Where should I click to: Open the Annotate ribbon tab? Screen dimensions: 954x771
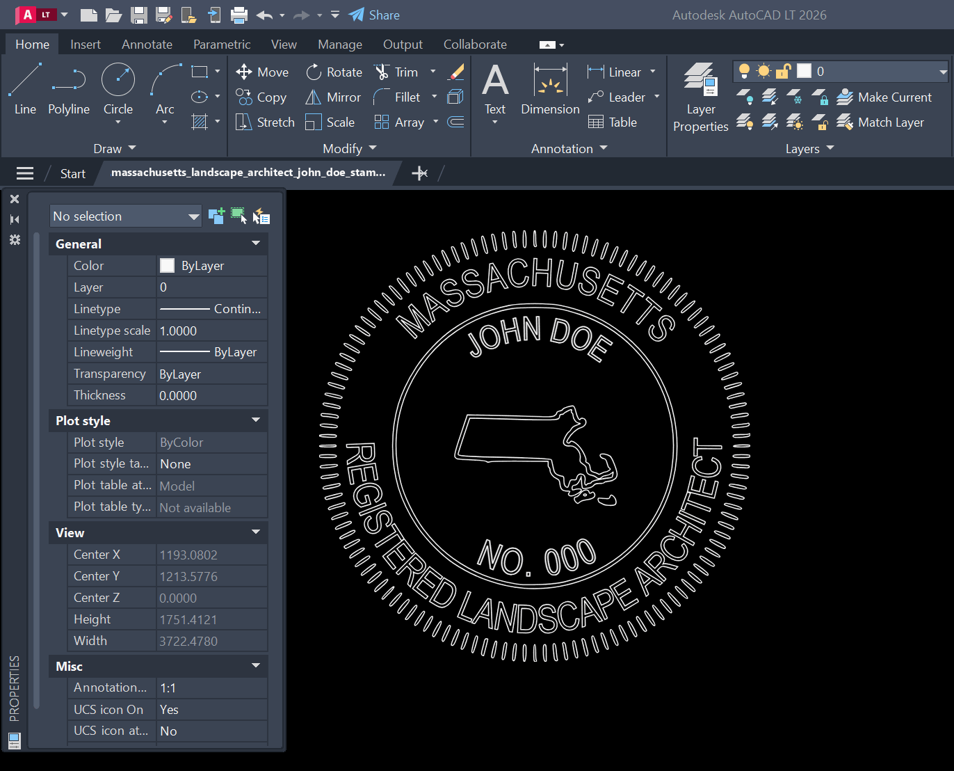click(x=147, y=44)
